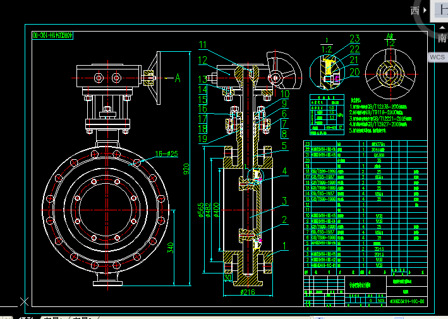Viewport: 448px width, 319px height.
Task: Open the WCS coordinate system dropdown
Action: pyautogui.click(x=437, y=57)
